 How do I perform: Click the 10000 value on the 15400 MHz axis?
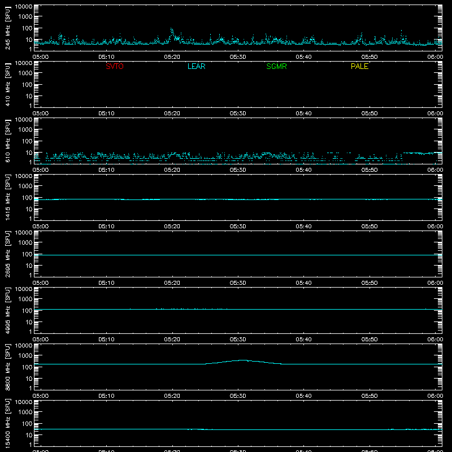coord(24,402)
